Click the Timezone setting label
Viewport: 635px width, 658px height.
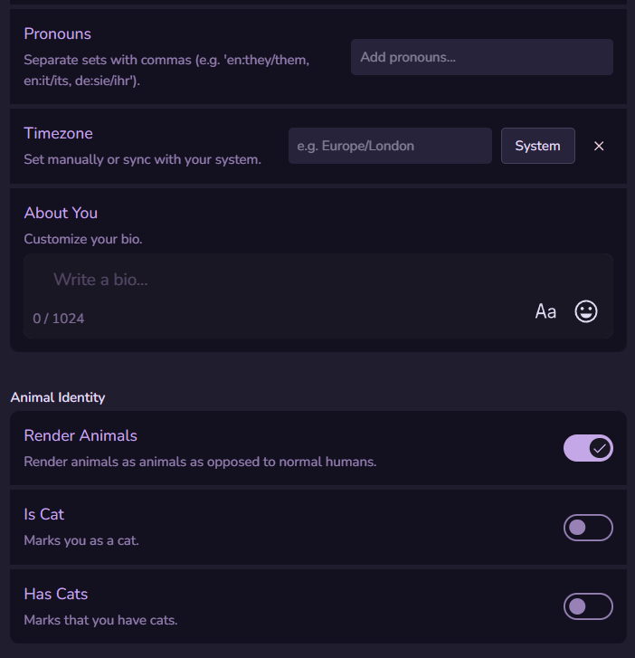click(x=58, y=133)
